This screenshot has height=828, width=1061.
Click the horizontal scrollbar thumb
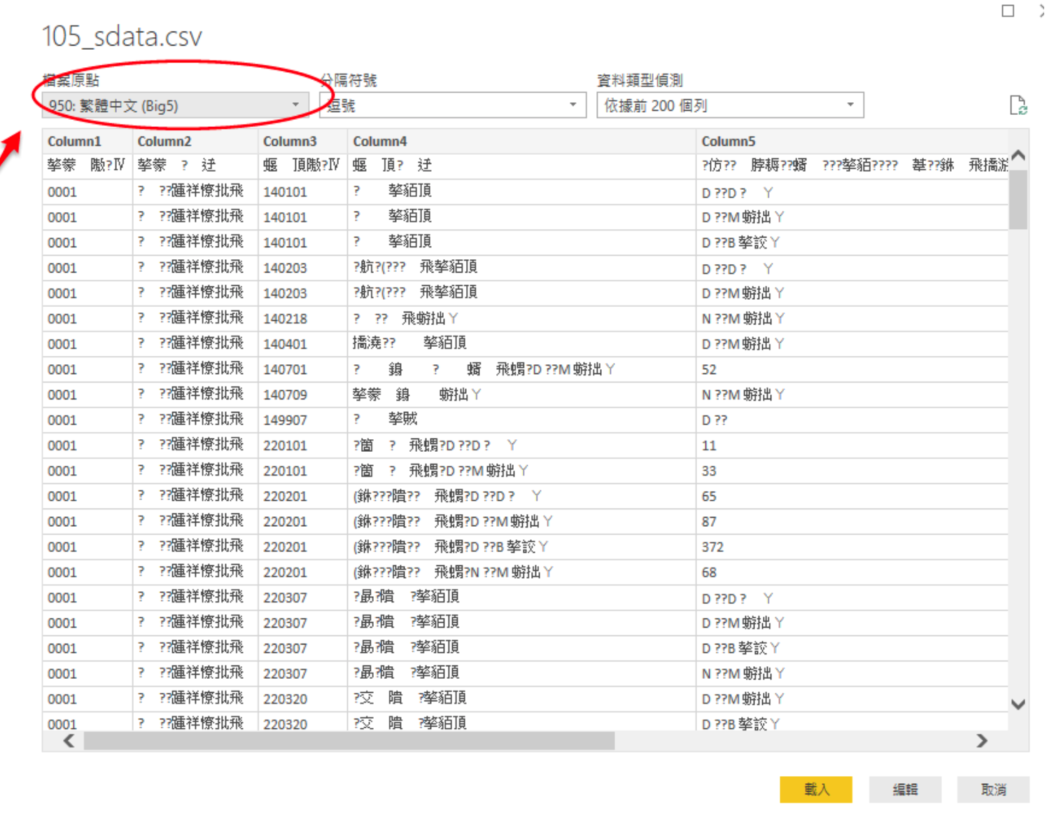(349, 740)
